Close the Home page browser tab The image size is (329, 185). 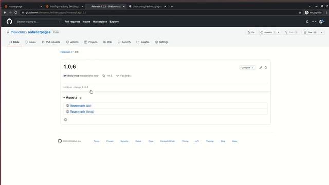pyautogui.click(x=41, y=7)
